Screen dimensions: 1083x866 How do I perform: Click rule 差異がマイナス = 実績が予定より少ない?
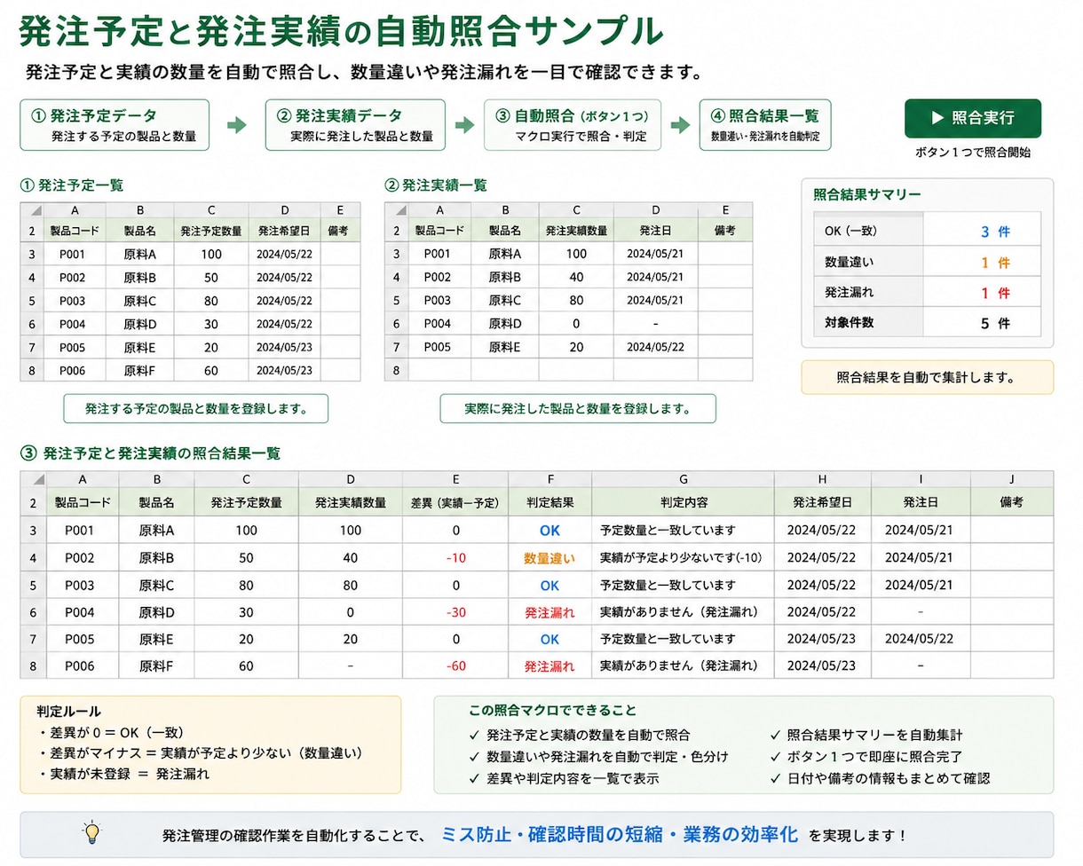coord(201,753)
